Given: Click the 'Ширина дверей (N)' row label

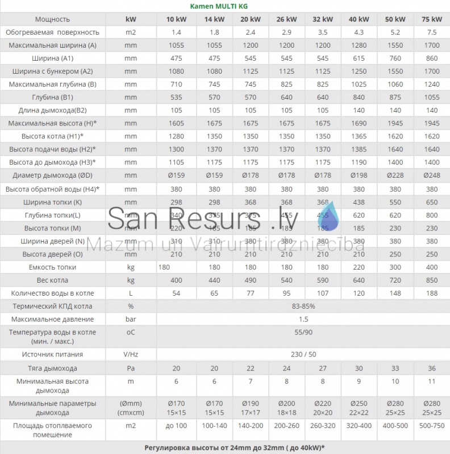Looking at the screenshot, I should click(x=52, y=242).
